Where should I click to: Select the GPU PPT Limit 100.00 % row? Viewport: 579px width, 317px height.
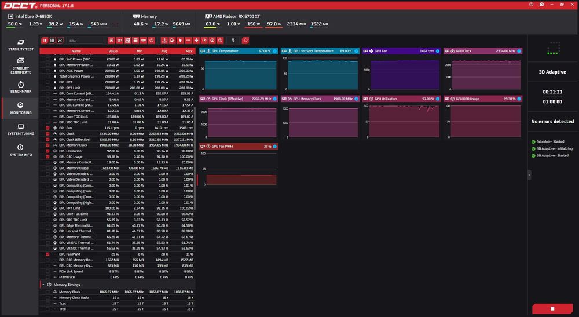click(118, 209)
